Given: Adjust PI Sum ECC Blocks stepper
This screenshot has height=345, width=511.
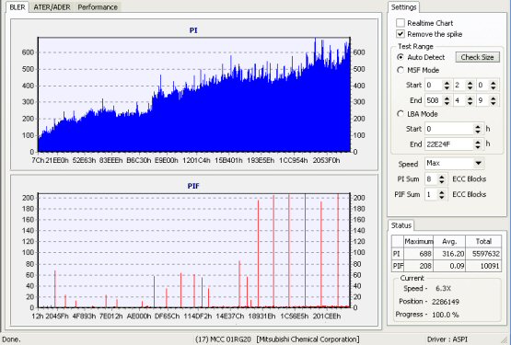Looking at the screenshot, I should tap(442, 179).
